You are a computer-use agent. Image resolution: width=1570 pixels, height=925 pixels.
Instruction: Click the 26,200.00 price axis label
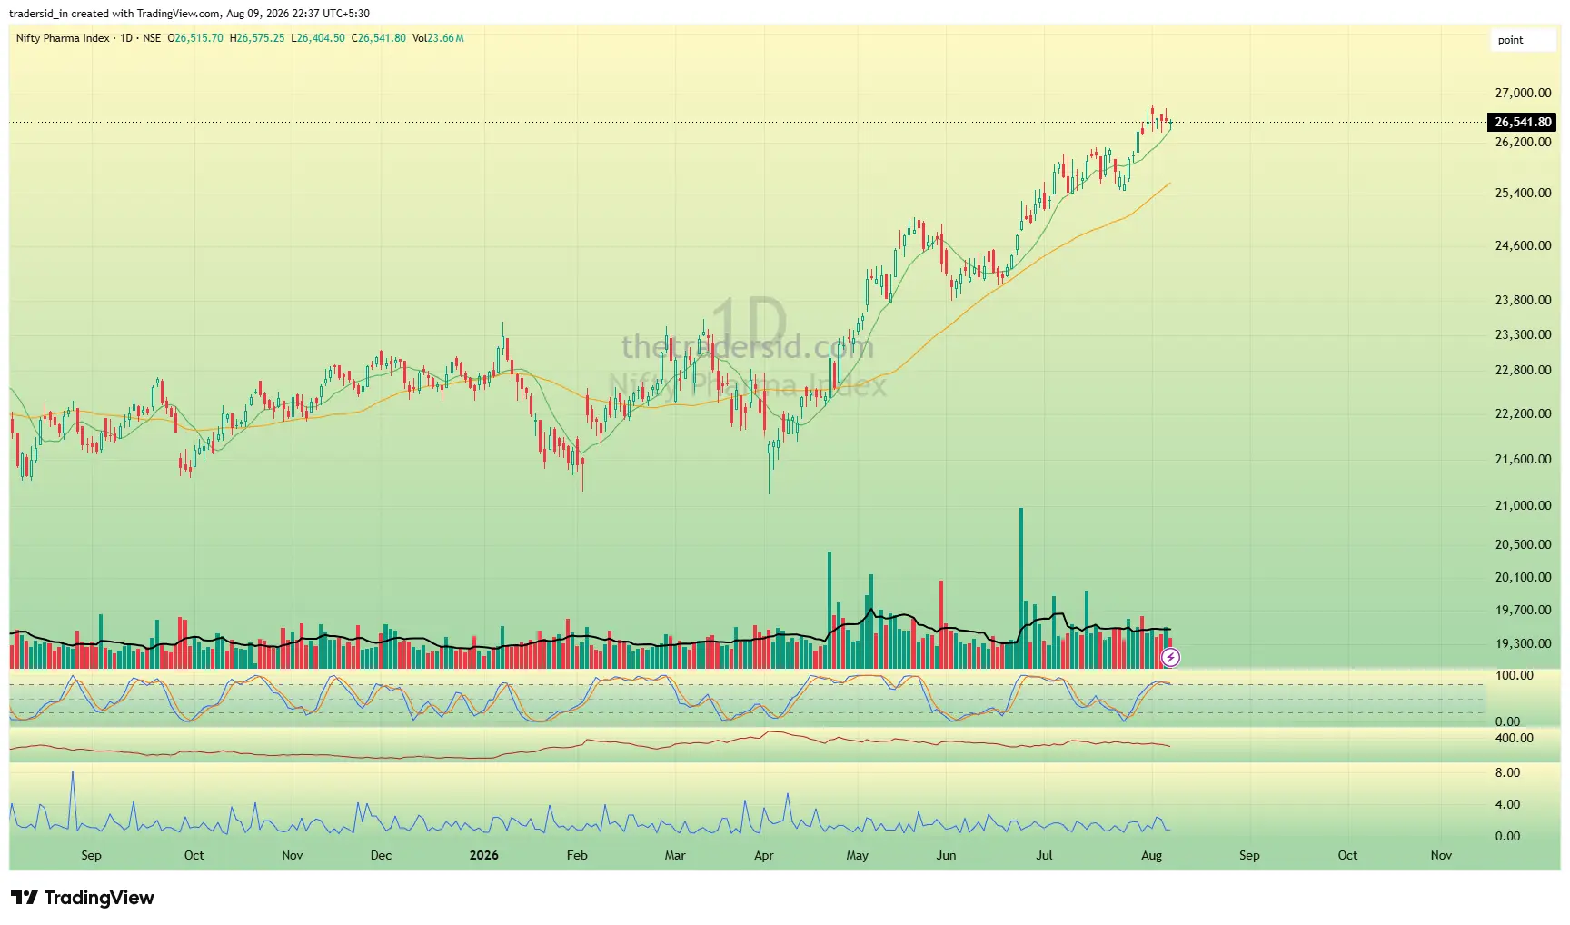point(1523,142)
